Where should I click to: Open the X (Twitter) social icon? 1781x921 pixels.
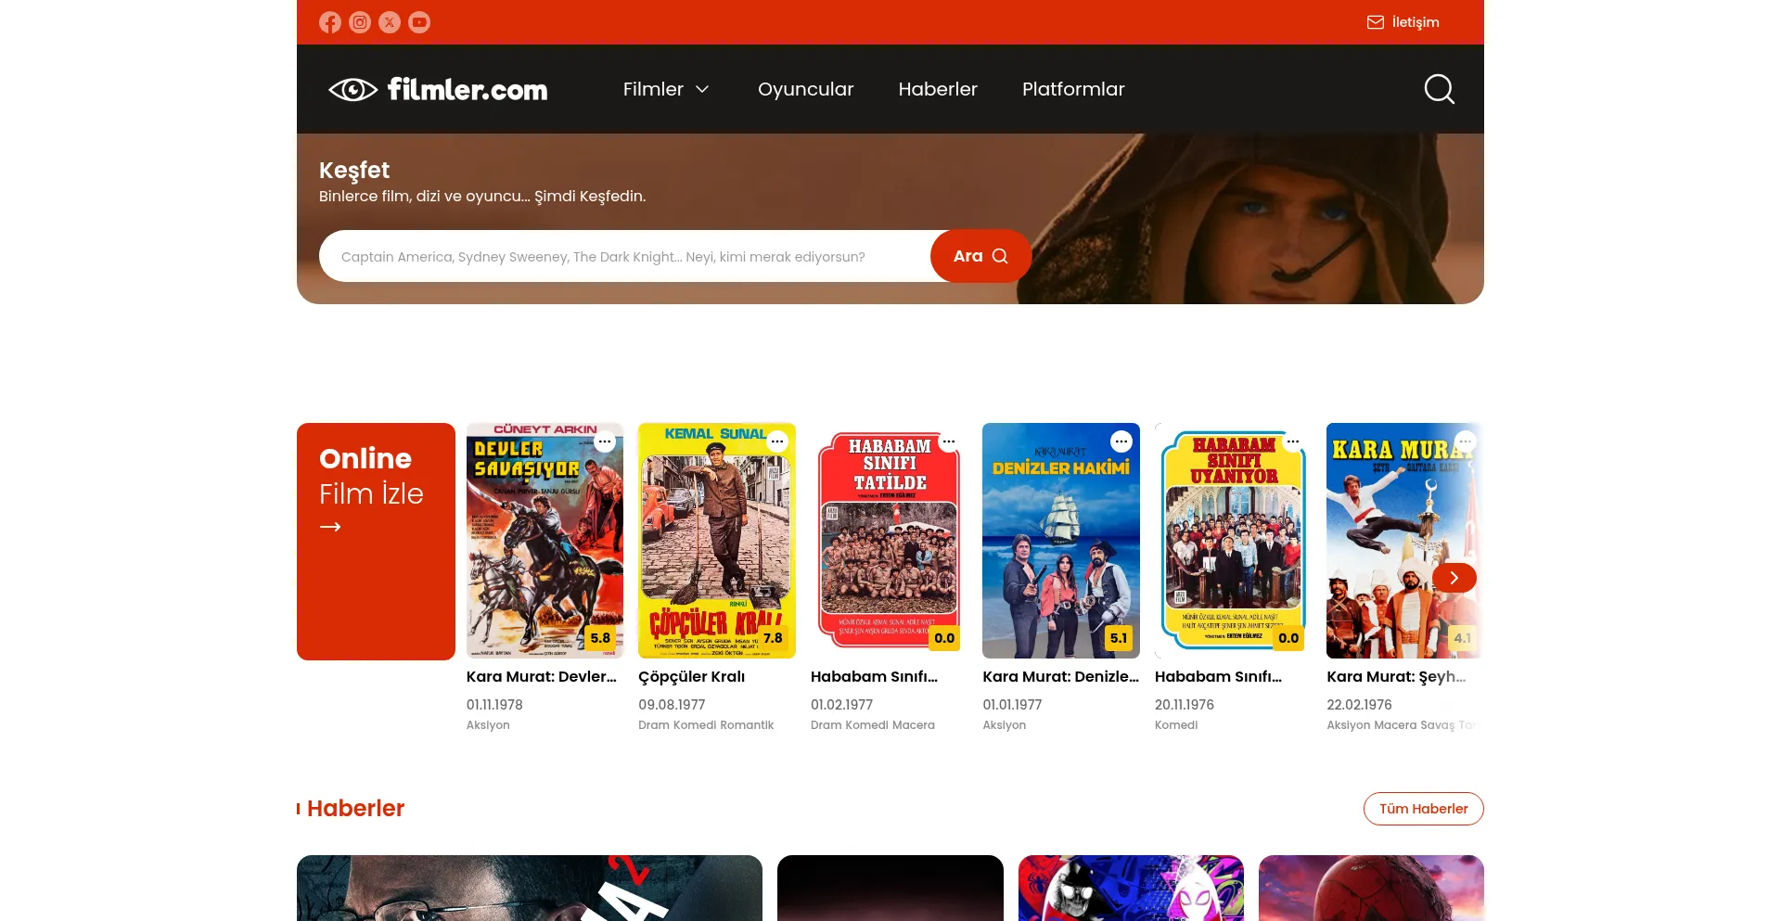[x=390, y=22]
